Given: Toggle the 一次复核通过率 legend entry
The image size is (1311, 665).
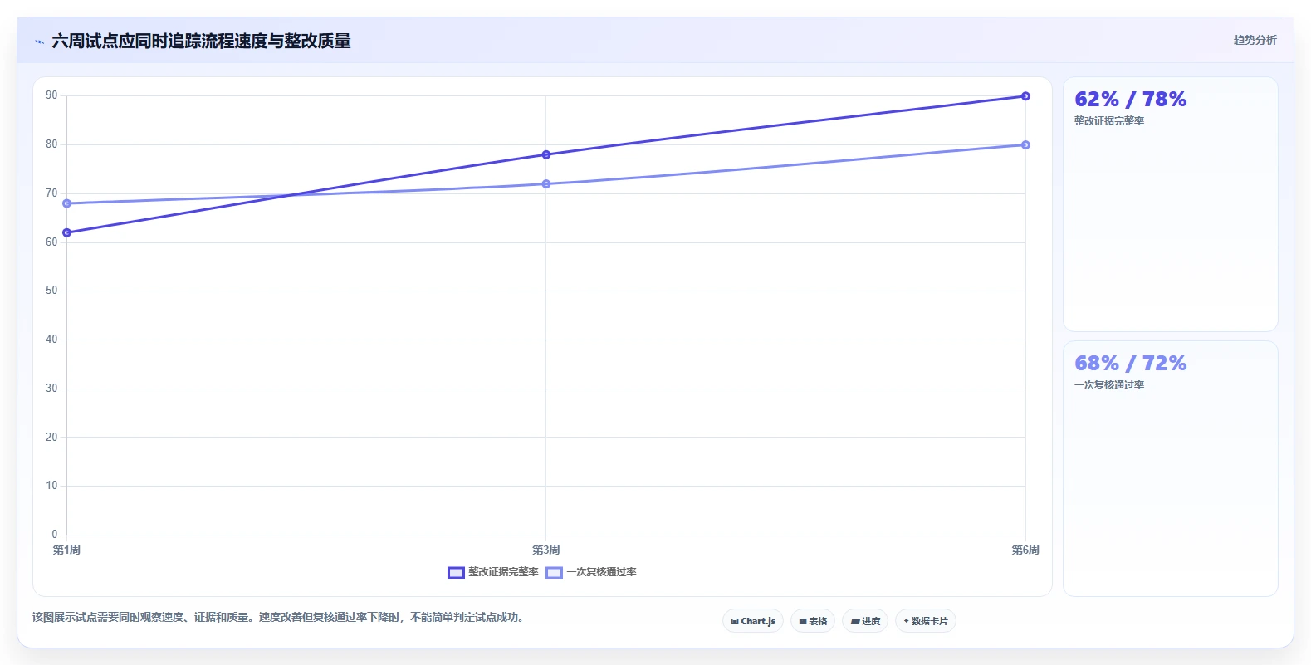Looking at the screenshot, I should click(x=591, y=572).
